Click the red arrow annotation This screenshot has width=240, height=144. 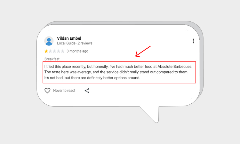tap(143, 52)
